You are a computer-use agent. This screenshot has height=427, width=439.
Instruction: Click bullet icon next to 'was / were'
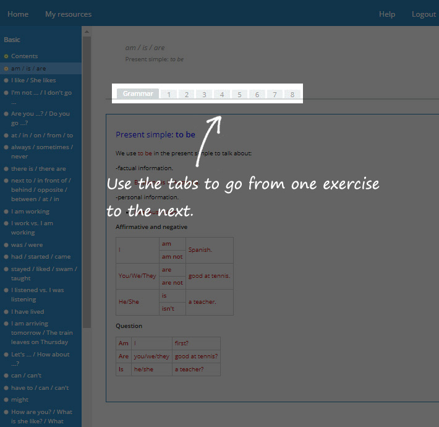tap(6, 245)
